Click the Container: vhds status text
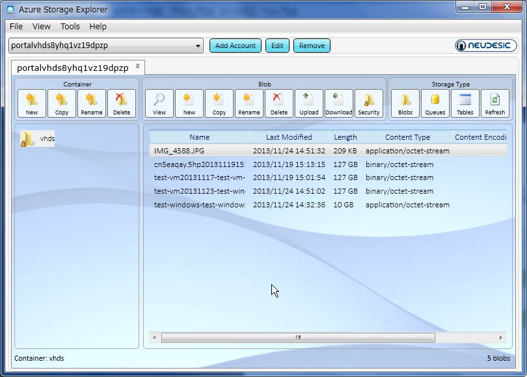The height and width of the screenshot is (377, 527). point(39,358)
